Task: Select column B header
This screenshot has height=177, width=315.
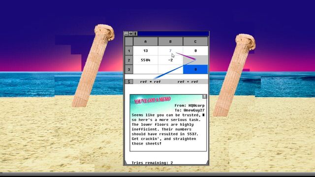Action: coord(170,41)
